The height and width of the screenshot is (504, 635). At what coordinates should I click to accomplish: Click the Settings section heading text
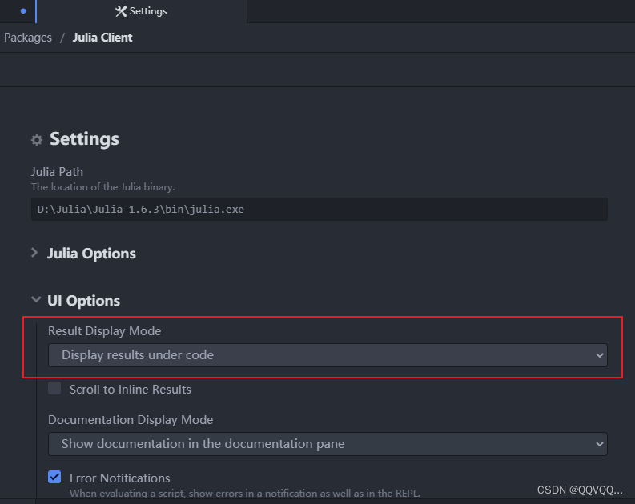pos(84,139)
